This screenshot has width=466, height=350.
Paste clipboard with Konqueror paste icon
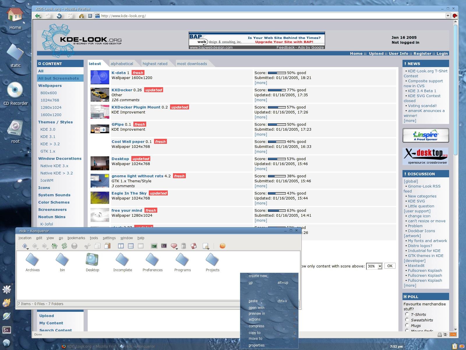pyautogui.click(x=107, y=246)
